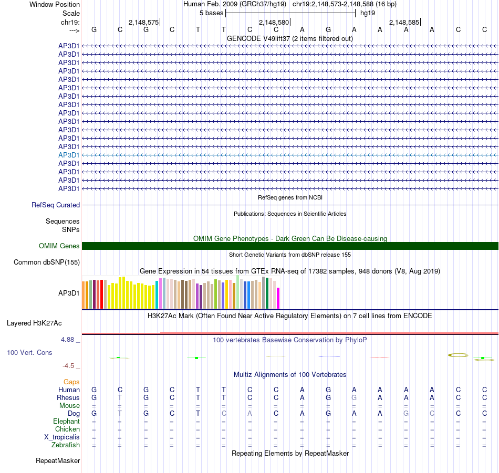The image size is (499, 473).
Task: Open the GTEx Gene Expression track title
Action: (289, 271)
